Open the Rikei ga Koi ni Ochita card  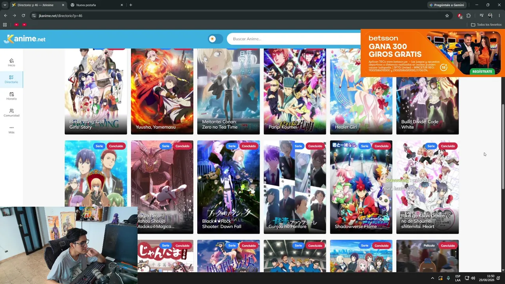(427, 187)
